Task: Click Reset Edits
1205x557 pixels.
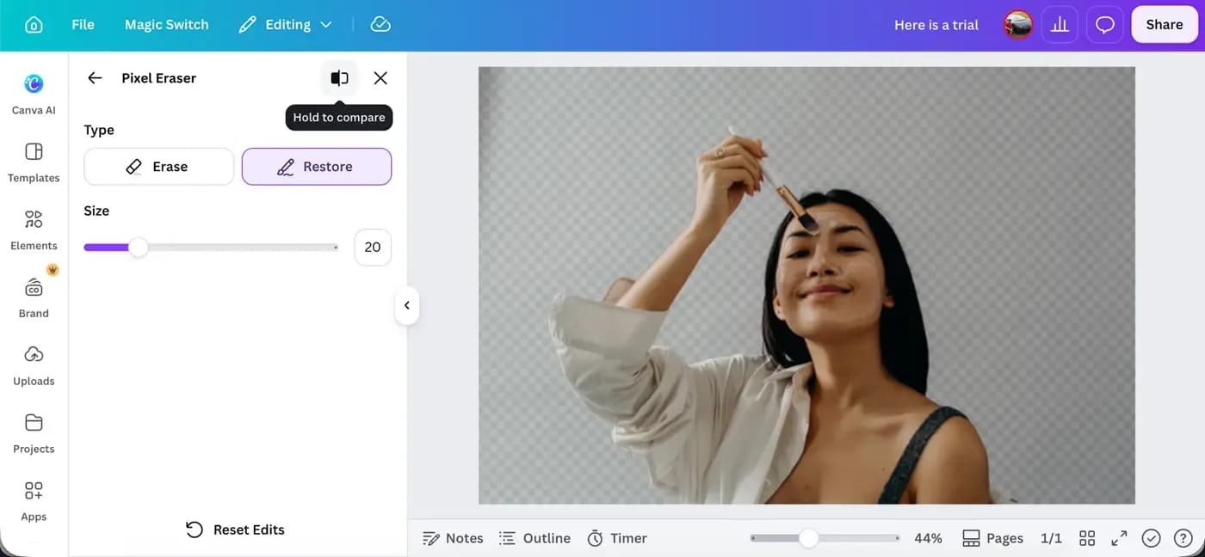Action: coord(235,529)
